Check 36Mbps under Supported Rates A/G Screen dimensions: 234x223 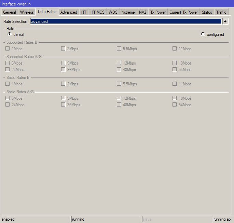pyautogui.click(x=63, y=70)
